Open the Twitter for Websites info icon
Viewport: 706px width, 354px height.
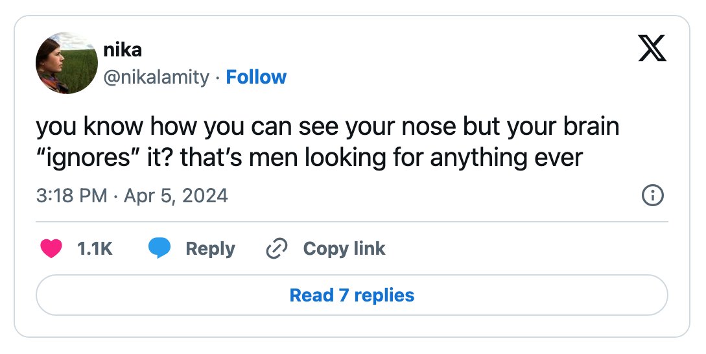pos(652,195)
